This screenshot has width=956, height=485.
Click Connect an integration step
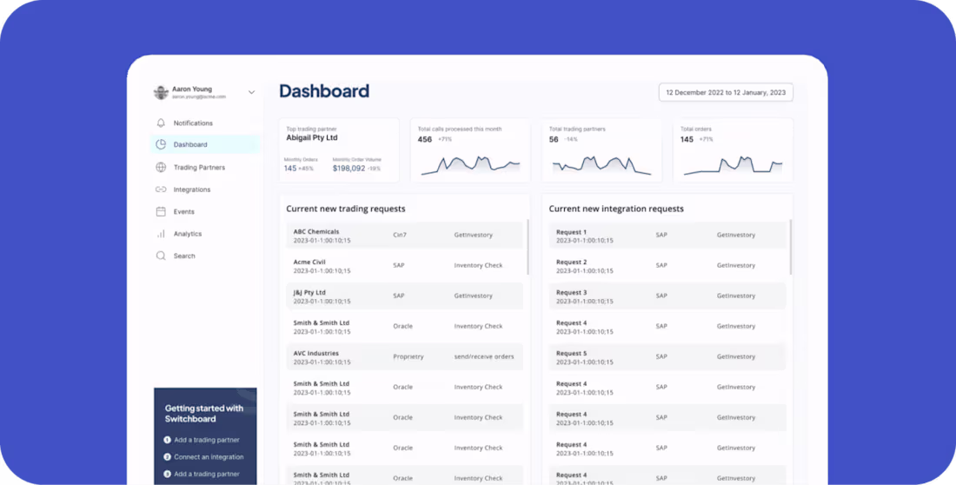[203, 457]
